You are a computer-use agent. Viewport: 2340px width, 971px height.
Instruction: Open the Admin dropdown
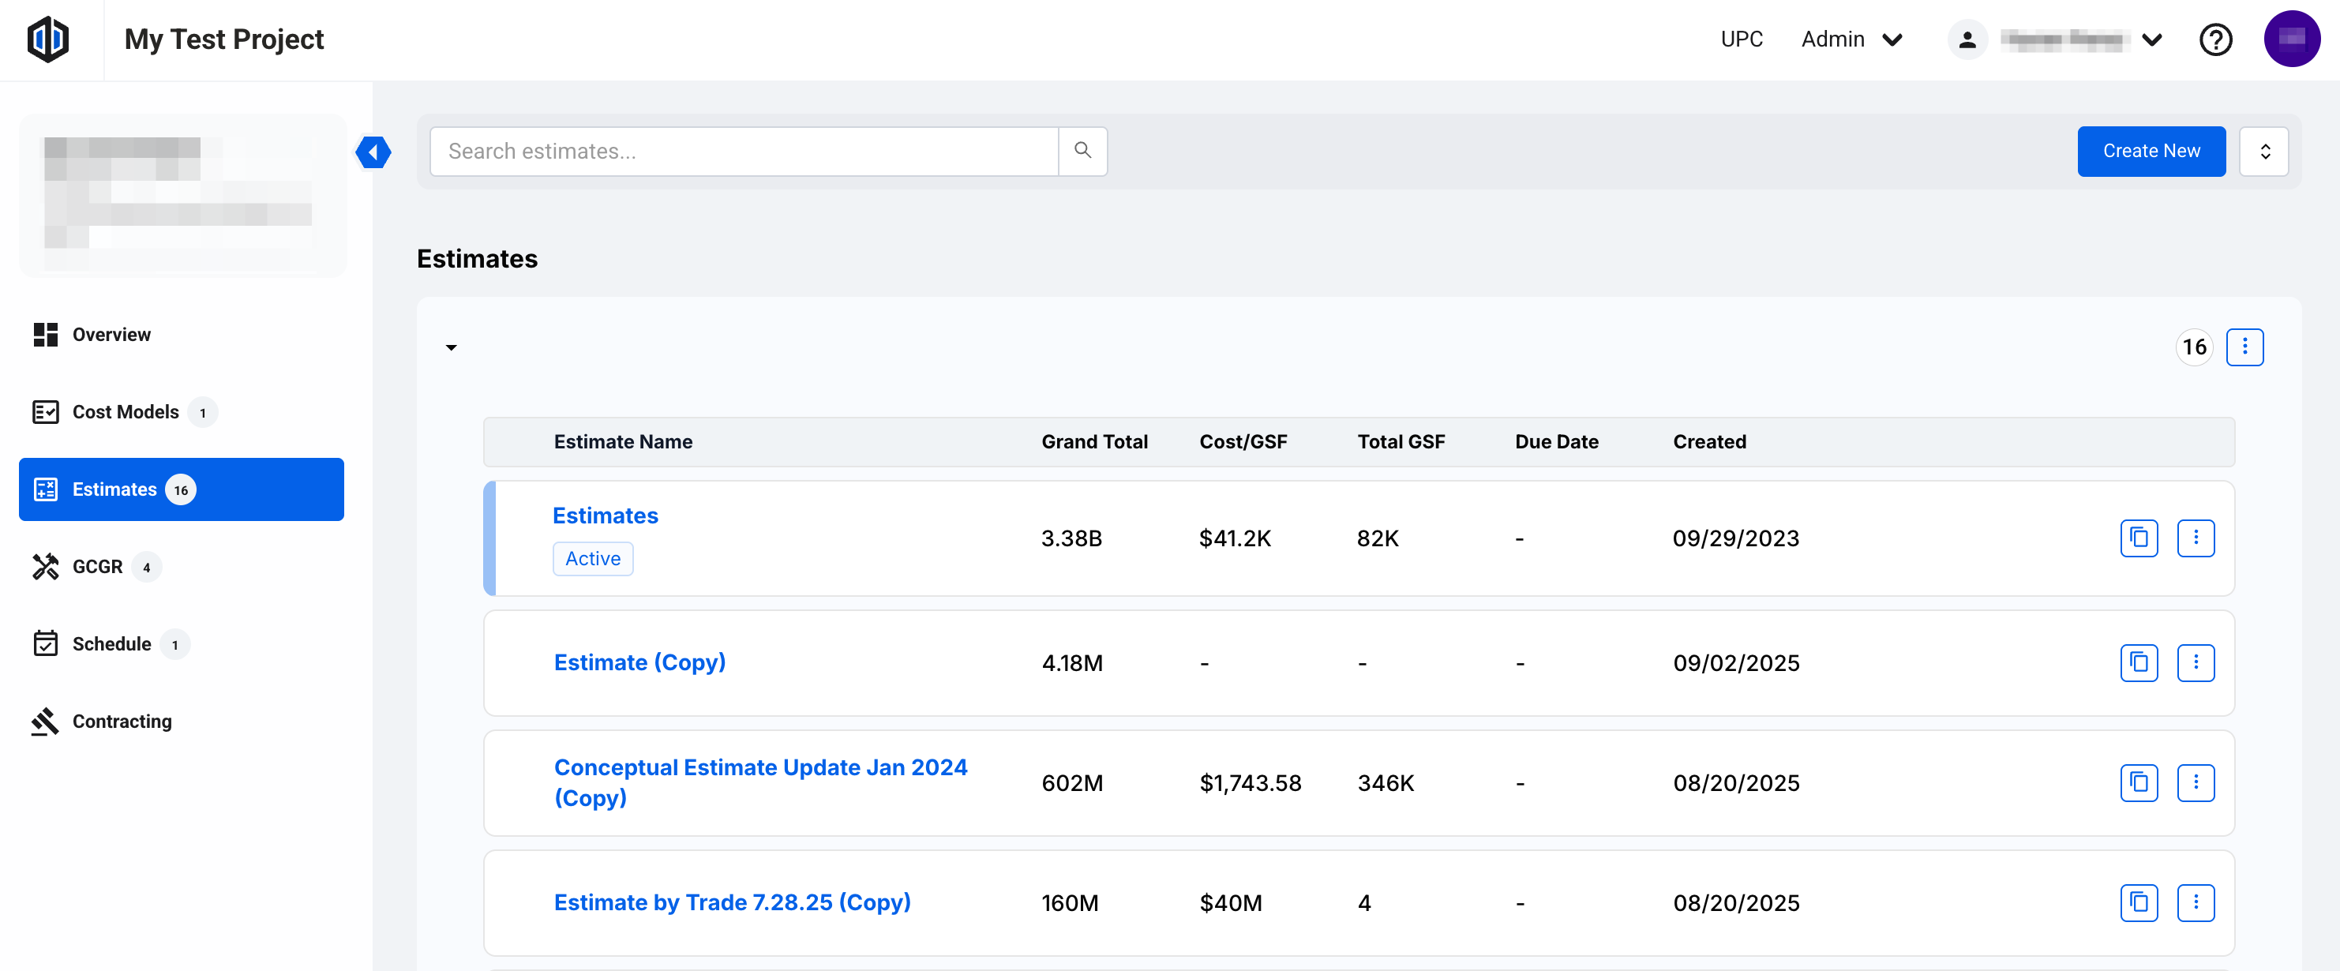pyautogui.click(x=1852, y=40)
